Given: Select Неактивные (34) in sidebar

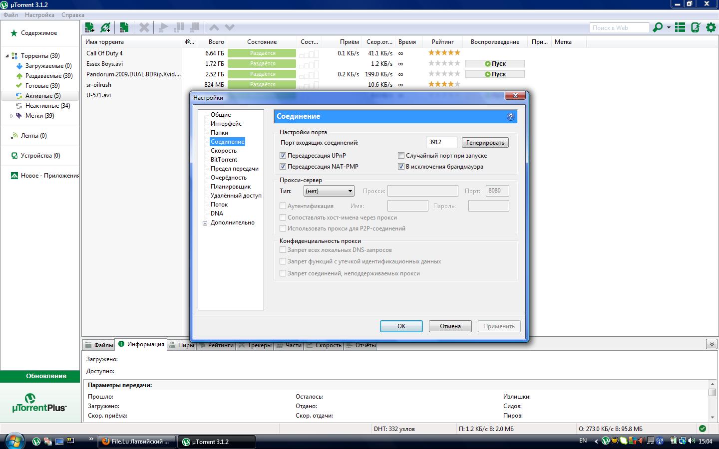Looking at the screenshot, I should pyautogui.click(x=48, y=106).
